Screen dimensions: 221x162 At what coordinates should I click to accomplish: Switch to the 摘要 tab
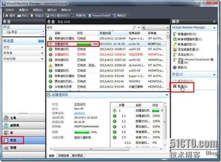pyautogui.click(x=51, y=156)
